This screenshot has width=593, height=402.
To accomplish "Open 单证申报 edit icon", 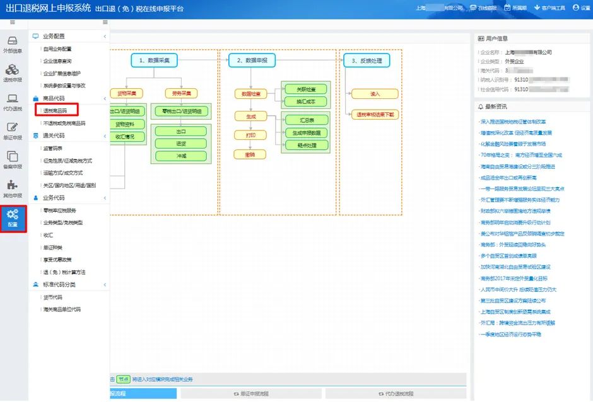I will pos(13,127).
